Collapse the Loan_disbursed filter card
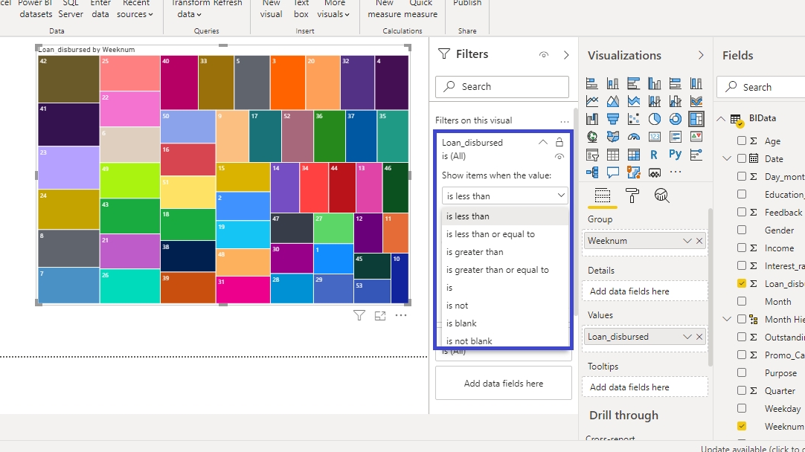Screen dimensions: 805x452 542,142
